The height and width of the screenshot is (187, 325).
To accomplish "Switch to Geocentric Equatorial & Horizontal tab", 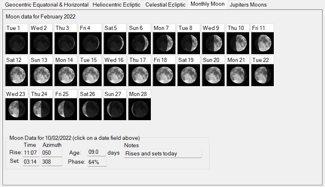I will point(46,5).
